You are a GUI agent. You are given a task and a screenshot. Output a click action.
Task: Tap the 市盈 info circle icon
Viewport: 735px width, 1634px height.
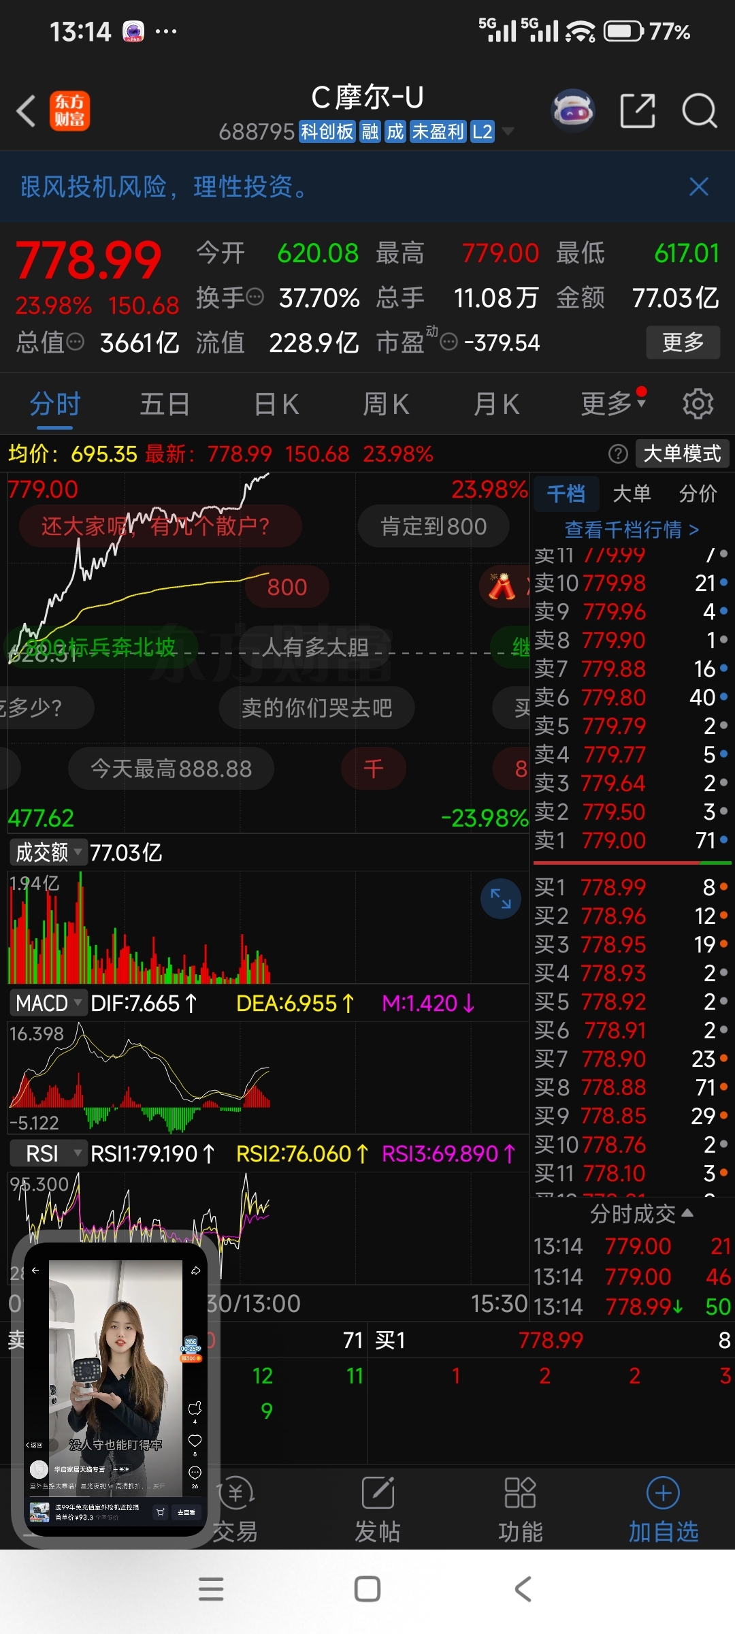pos(448,342)
